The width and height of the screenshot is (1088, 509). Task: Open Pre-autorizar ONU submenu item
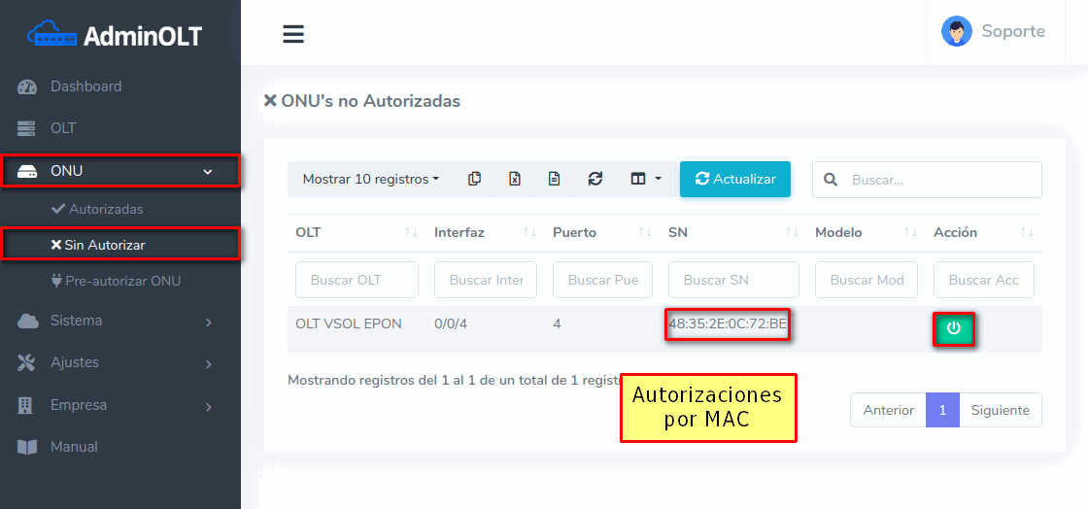coord(122,281)
